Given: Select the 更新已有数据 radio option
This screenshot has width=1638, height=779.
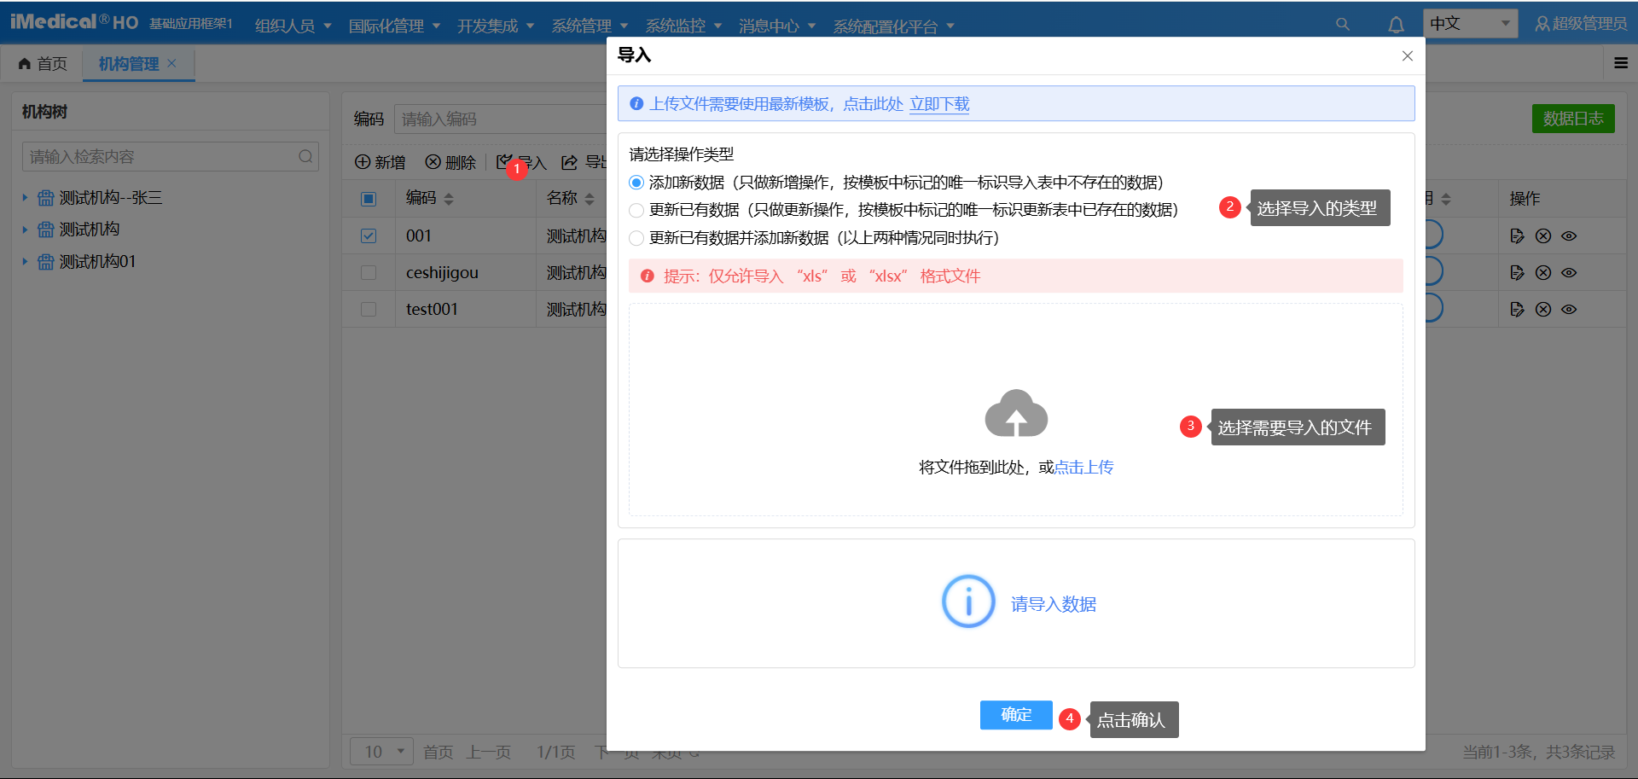Looking at the screenshot, I should (x=636, y=210).
